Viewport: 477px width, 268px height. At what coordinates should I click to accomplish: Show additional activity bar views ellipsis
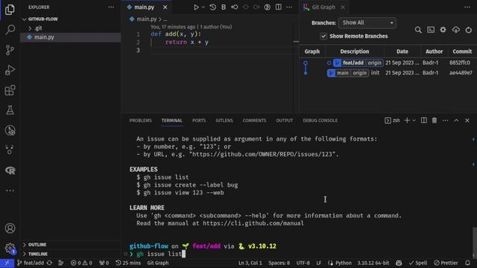(10, 191)
